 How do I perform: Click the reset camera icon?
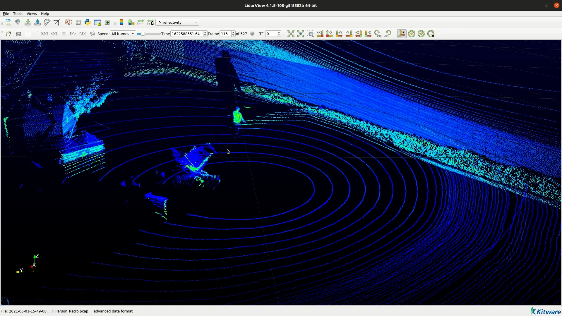tap(291, 34)
